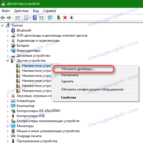Open the Действие menu
Image resolution: width=143 pixels, height=143 pixels.
coord(21,11)
